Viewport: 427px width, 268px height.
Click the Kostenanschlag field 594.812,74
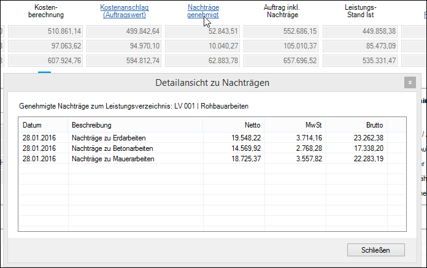(x=124, y=61)
